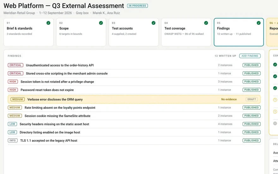The height and width of the screenshot is (174, 278).
Task: Open the Test coverage step
Action: 186,32
